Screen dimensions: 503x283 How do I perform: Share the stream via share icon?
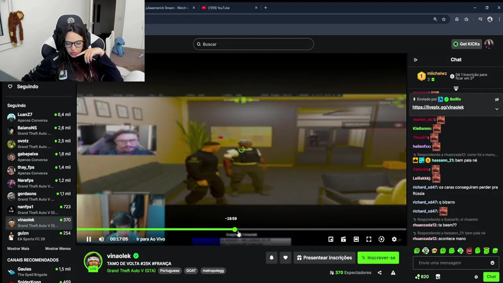380,273
